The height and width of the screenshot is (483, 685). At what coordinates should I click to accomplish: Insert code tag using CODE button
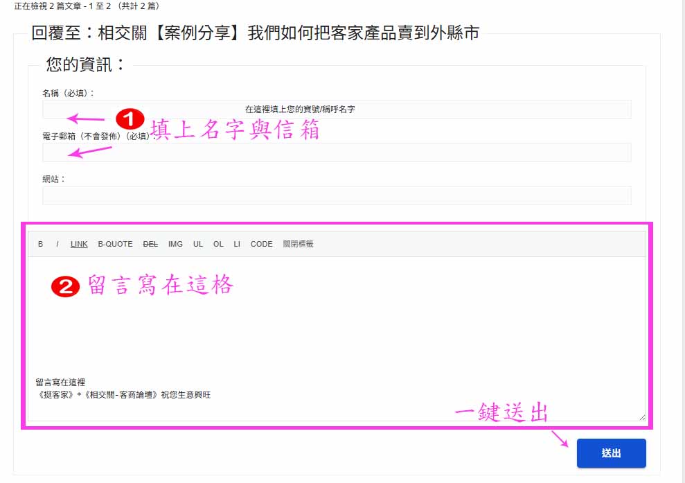(x=261, y=244)
